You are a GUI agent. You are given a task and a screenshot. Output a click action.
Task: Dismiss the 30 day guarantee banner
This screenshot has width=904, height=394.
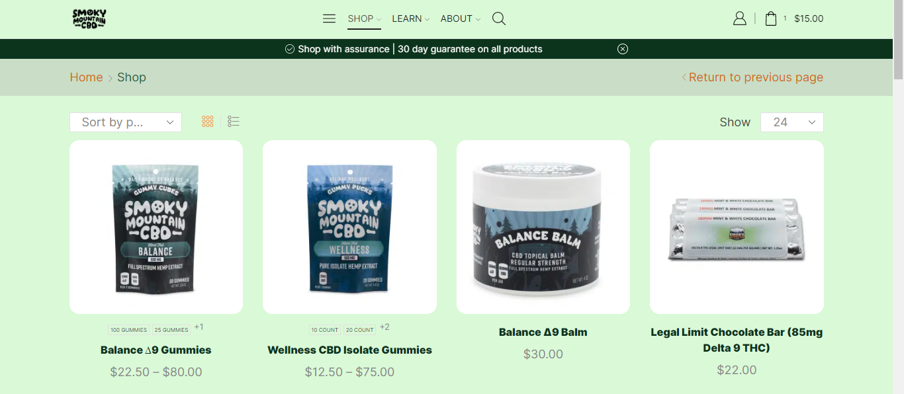[623, 49]
